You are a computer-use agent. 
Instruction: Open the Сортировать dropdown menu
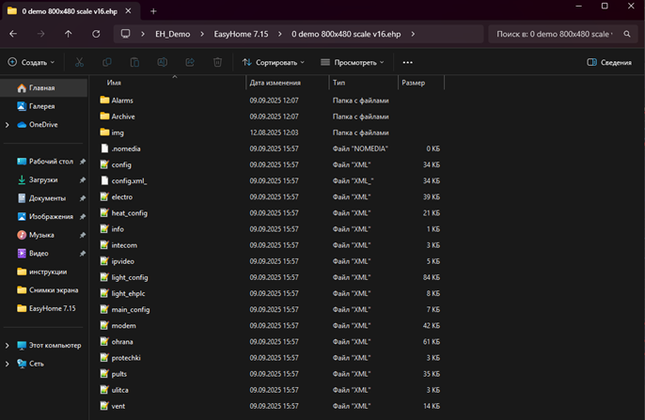273,62
